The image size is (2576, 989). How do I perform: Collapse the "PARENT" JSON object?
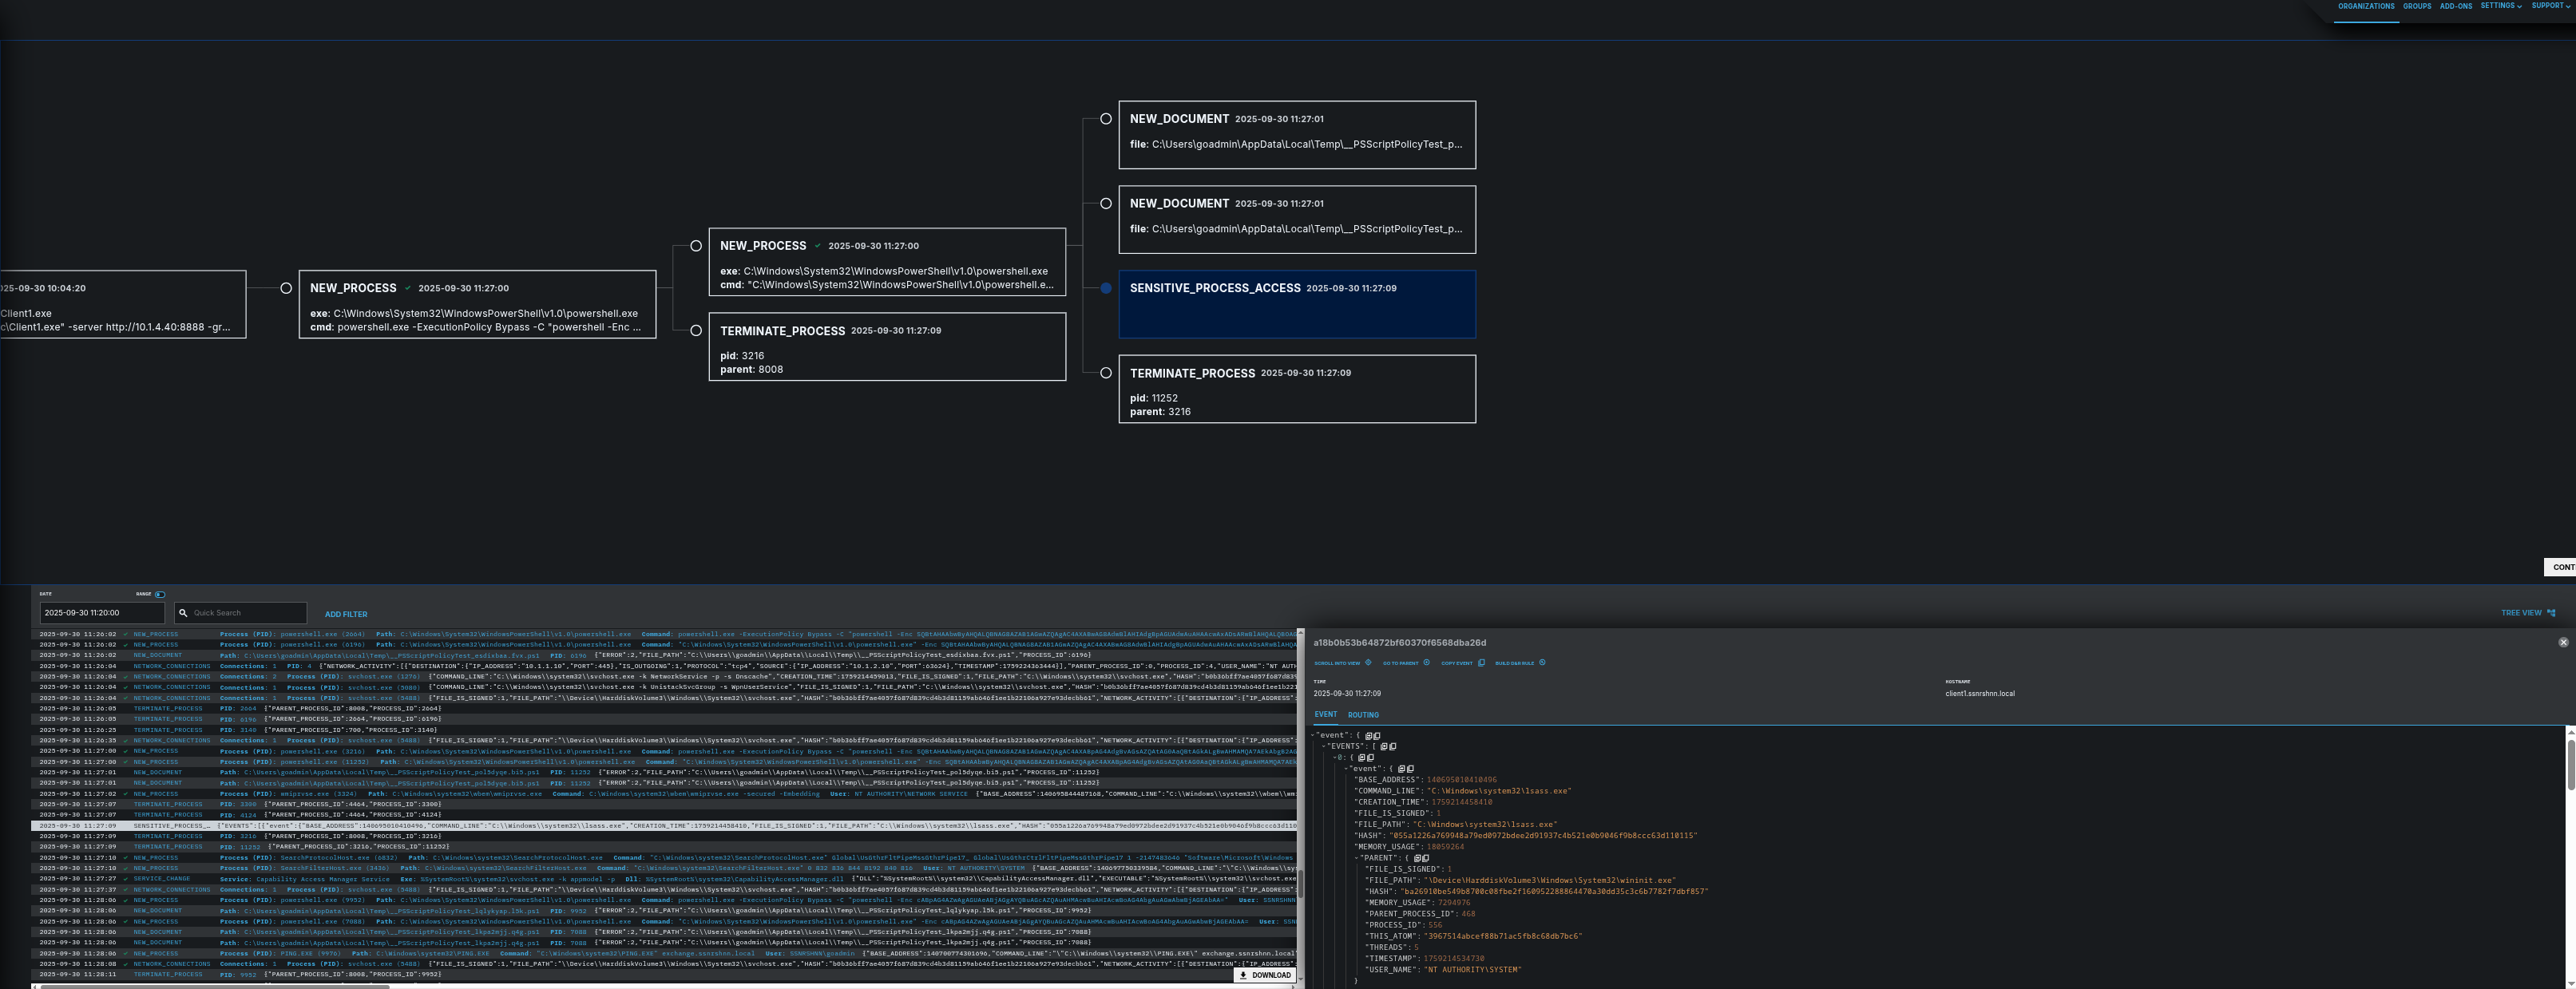click(1358, 858)
